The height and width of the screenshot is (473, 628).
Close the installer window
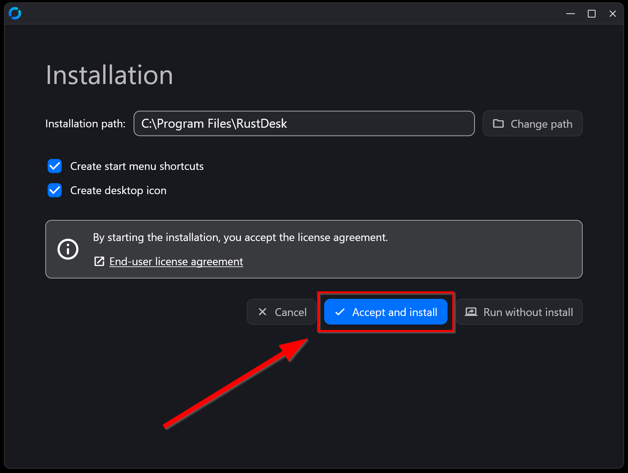pyautogui.click(x=613, y=14)
